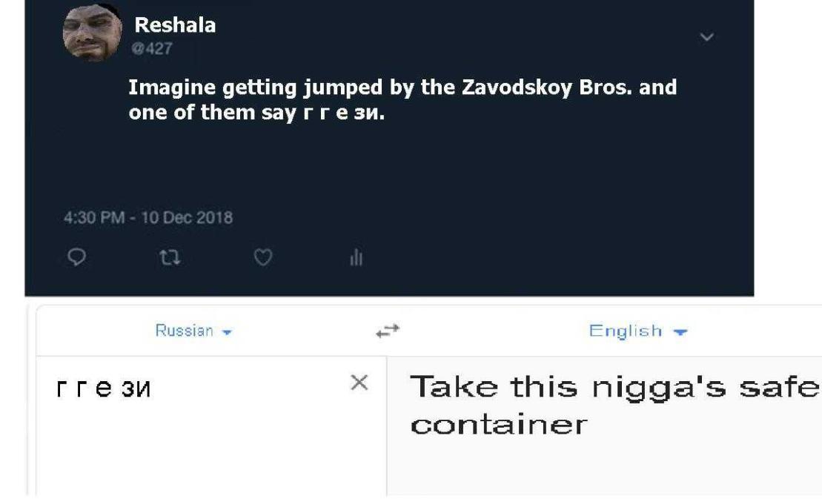This screenshot has width=822, height=502.
Task: Like the tweet with the heart icon
Action: [262, 257]
